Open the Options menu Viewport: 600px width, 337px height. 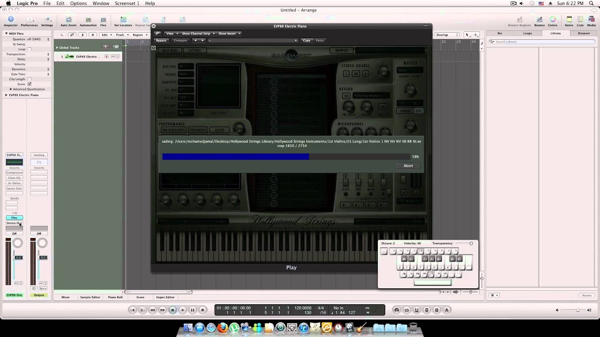click(x=78, y=3)
